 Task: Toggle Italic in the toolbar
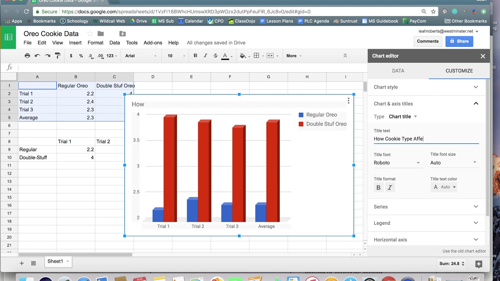(205, 56)
